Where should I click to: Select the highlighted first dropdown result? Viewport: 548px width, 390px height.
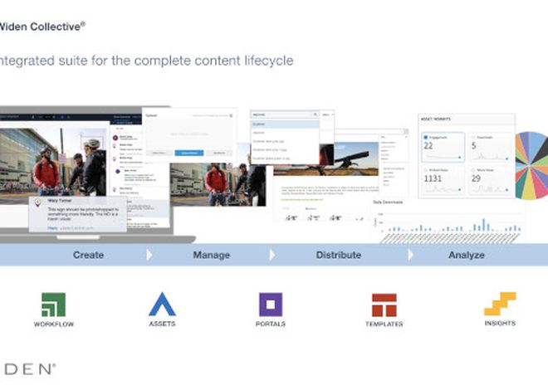point(285,124)
